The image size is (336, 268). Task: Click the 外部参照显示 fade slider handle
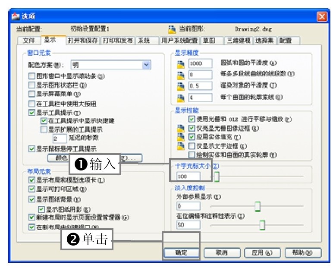pos(257,206)
